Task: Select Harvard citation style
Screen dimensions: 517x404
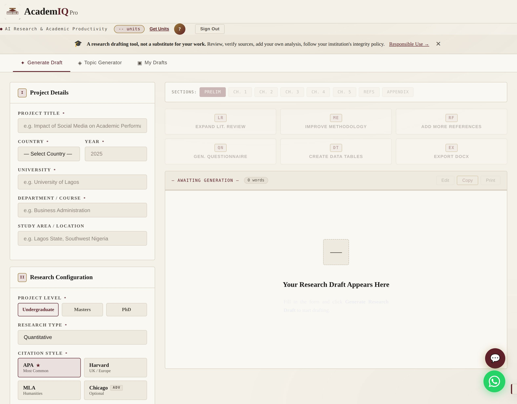Action: click(115, 367)
